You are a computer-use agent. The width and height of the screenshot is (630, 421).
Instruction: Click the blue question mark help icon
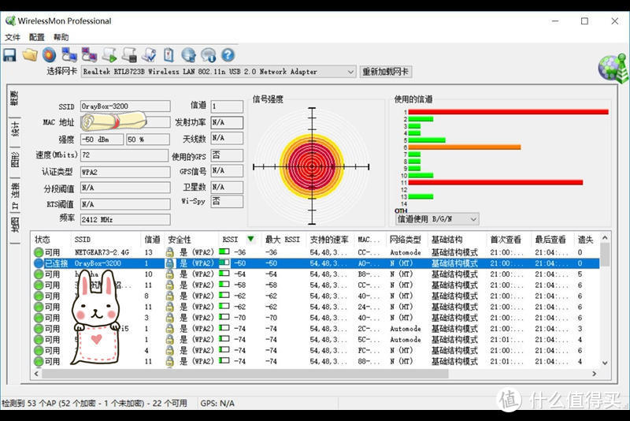228,54
